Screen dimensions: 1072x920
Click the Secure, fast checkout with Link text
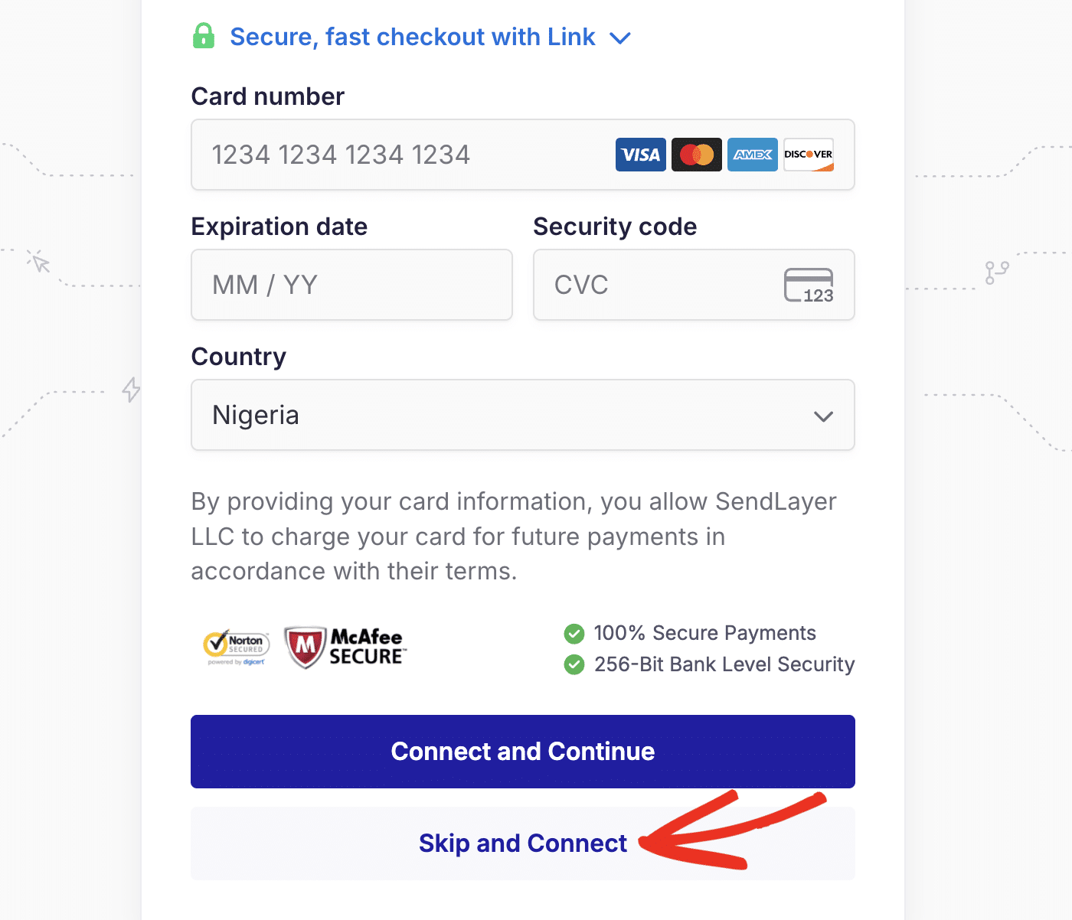point(413,36)
